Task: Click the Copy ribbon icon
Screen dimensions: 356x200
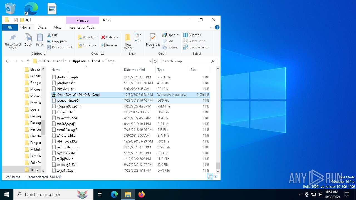Action: click(28, 40)
